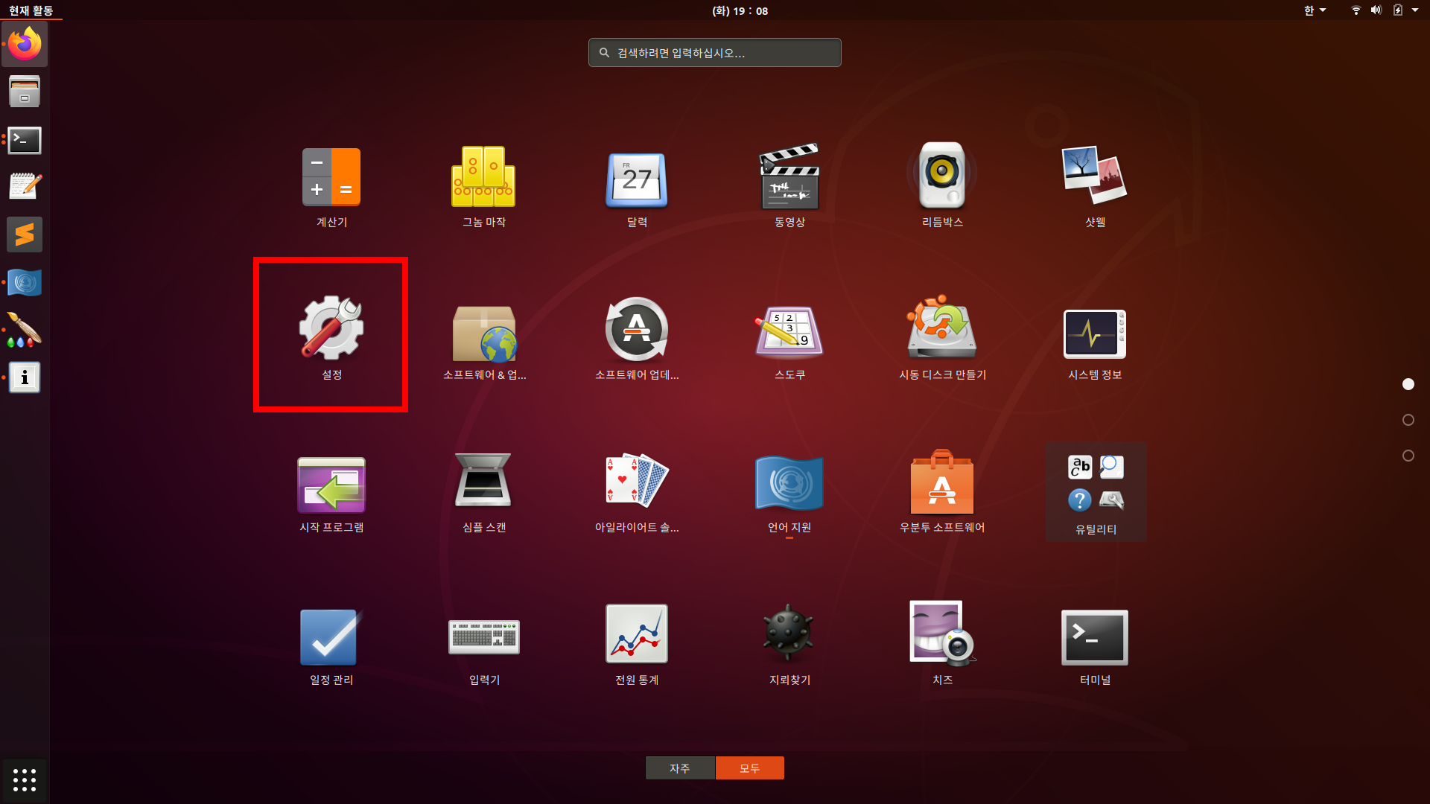Open the 지뢰찾기 Mines game
Image resolution: width=1430 pixels, height=804 pixels.
[789, 635]
